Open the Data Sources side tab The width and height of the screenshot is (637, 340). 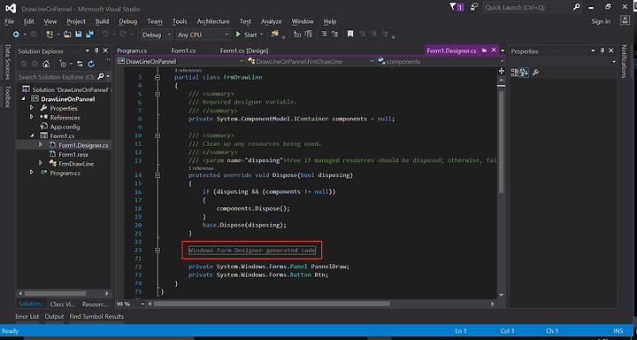tap(7, 62)
